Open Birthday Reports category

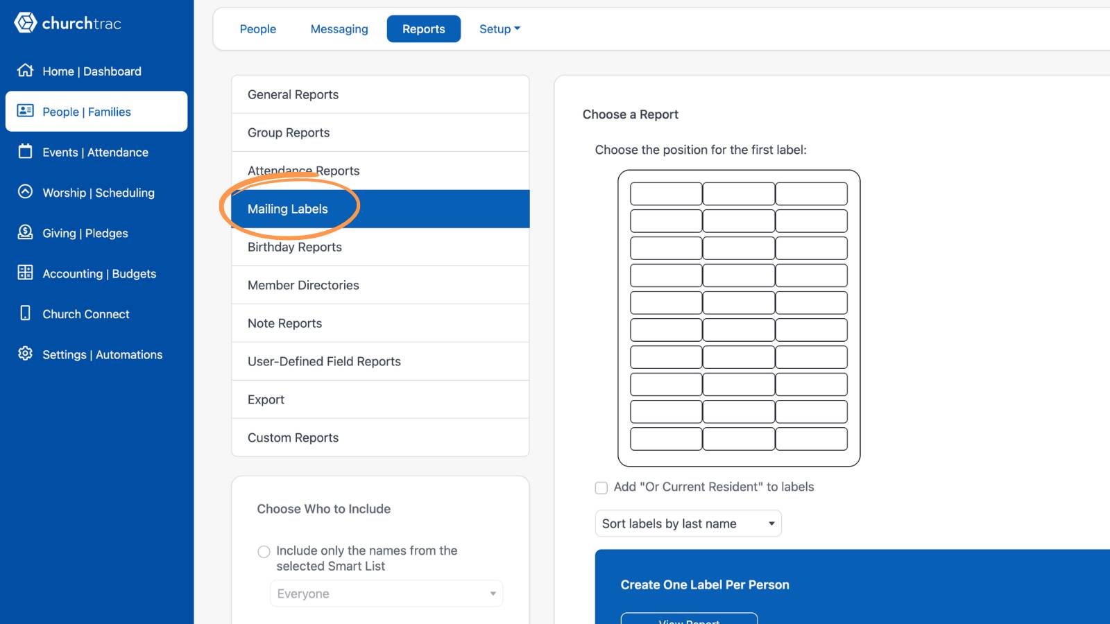coord(380,247)
